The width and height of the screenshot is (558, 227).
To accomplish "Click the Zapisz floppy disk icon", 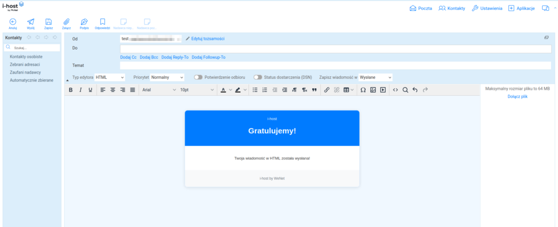I will click(x=48, y=22).
